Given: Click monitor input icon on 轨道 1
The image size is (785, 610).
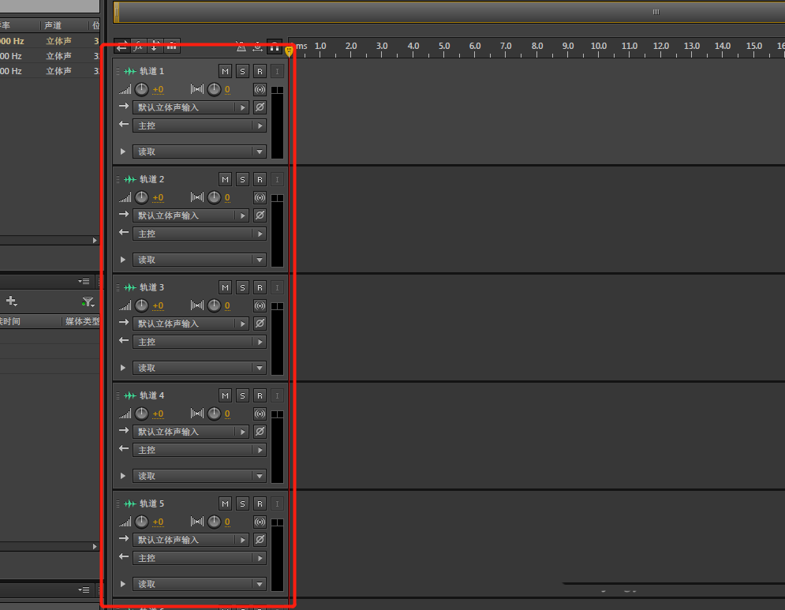Looking at the screenshot, I should (260, 89).
